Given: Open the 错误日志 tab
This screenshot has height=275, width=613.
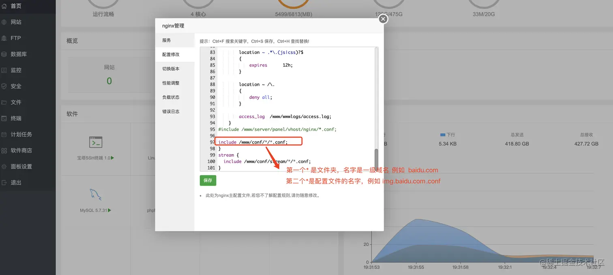Looking at the screenshot, I should click(175, 112).
